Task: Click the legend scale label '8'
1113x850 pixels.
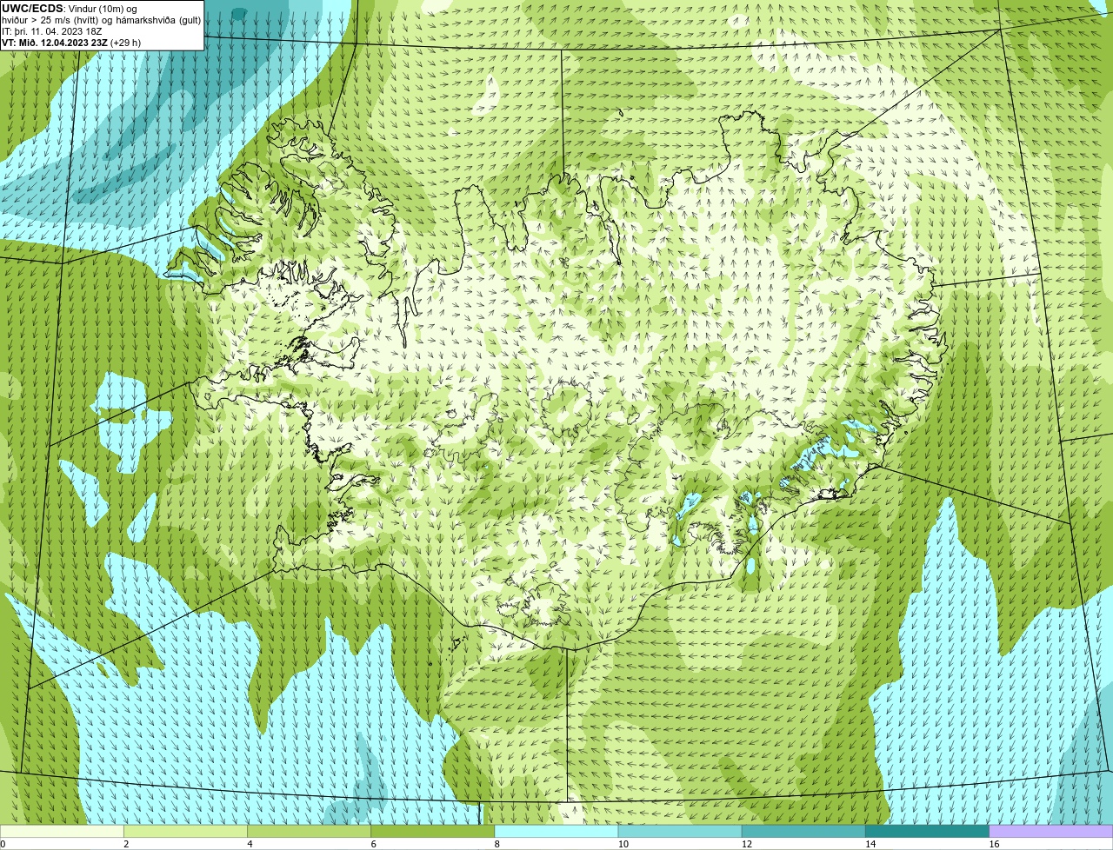Action: coord(497,844)
